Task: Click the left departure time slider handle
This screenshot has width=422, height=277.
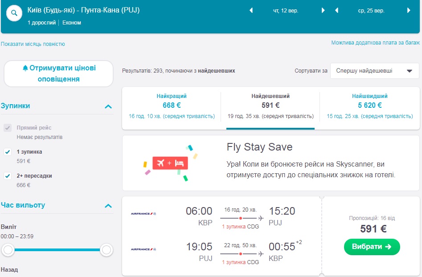Action: (8, 250)
